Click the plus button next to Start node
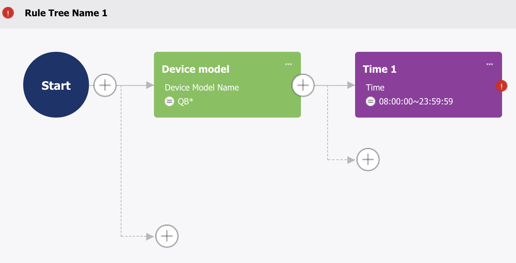 pyautogui.click(x=105, y=85)
